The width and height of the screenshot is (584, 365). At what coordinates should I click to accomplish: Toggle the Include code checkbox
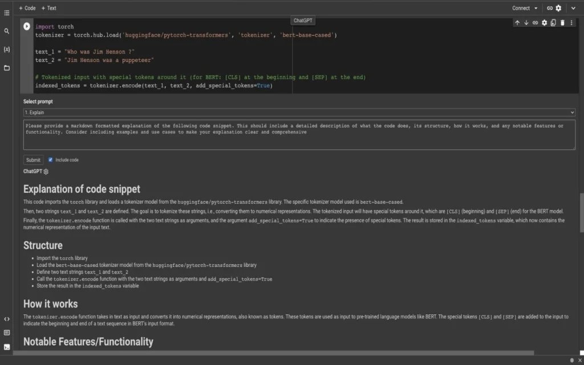click(51, 160)
